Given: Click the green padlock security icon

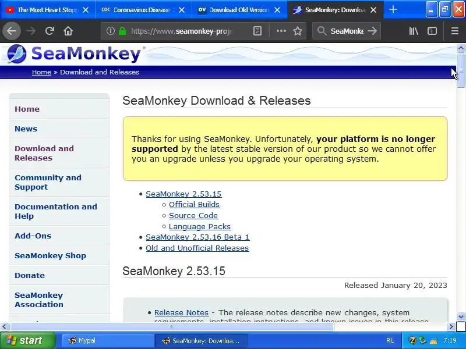Looking at the screenshot, I should [122, 31].
